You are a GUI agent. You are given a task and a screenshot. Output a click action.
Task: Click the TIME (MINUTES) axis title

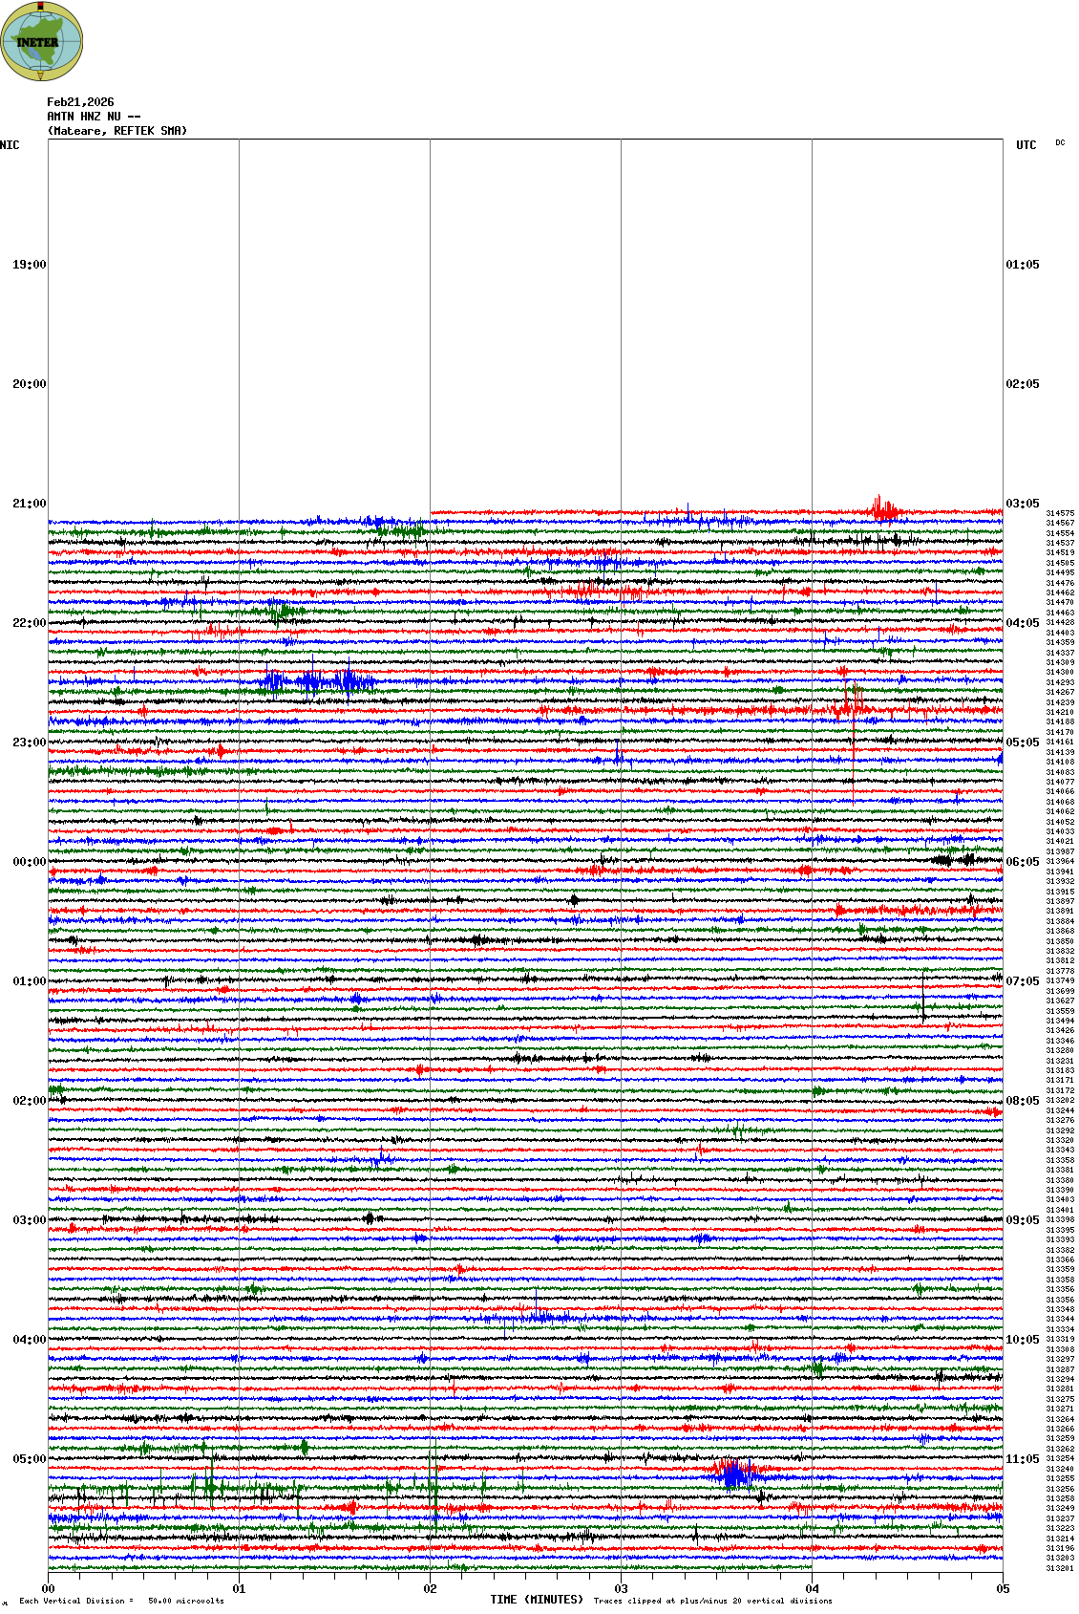(x=536, y=1600)
